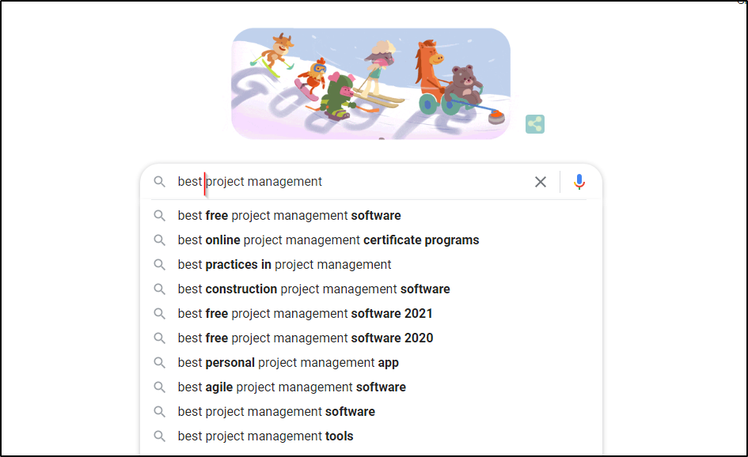
Task: Pick 'best agile project management software' suggestion
Action: click(291, 387)
